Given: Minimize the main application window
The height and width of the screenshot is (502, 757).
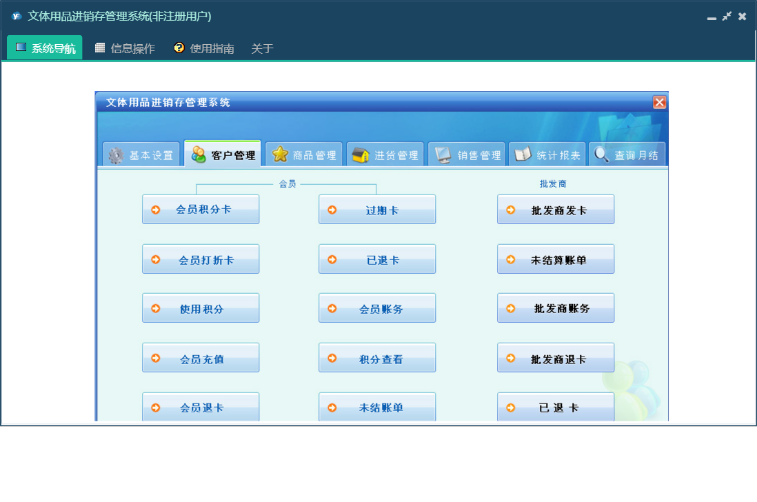Looking at the screenshot, I should (711, 17).
